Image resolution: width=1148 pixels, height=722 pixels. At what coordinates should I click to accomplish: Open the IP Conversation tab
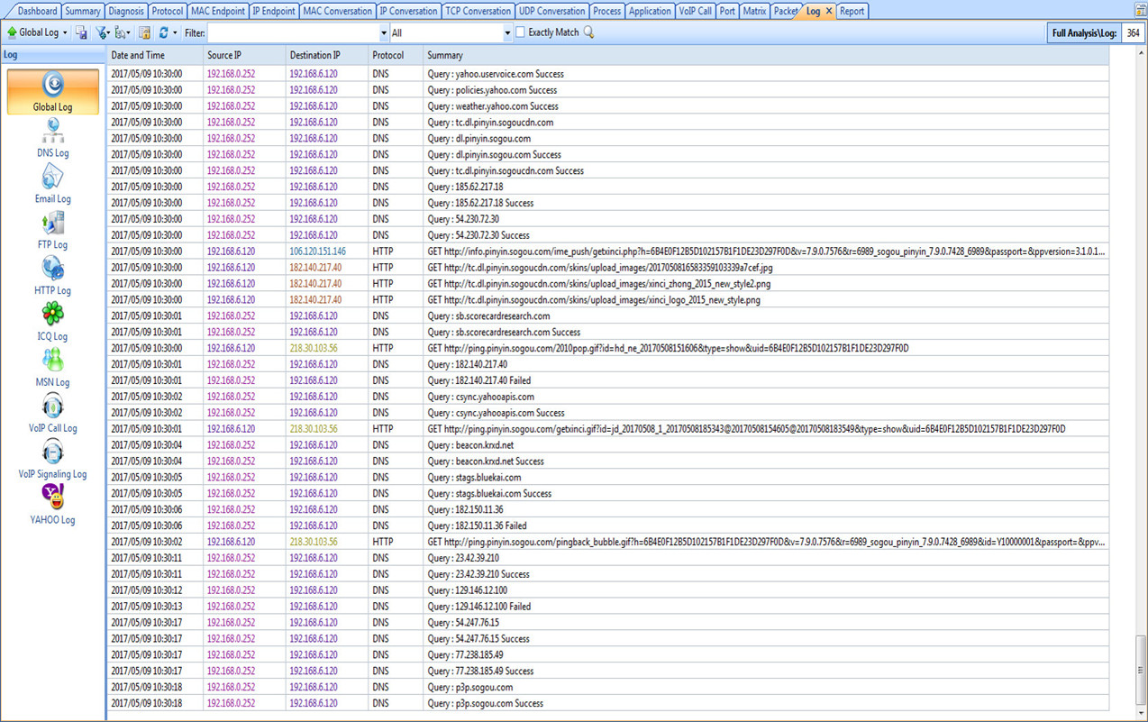pyautogui.click(x=408, y=11)
